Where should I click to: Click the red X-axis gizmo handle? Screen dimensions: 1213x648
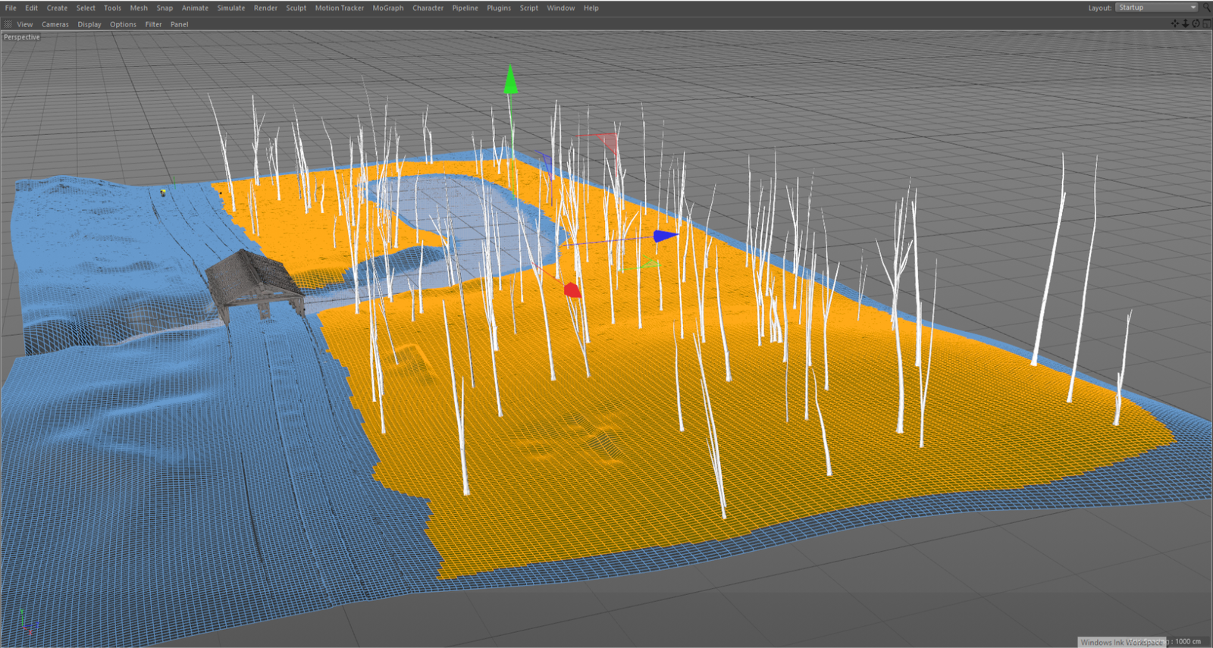[x=572, y=290]
